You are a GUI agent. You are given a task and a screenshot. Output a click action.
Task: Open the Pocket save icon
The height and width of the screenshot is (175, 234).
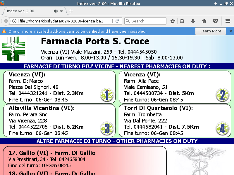point(215,21)
